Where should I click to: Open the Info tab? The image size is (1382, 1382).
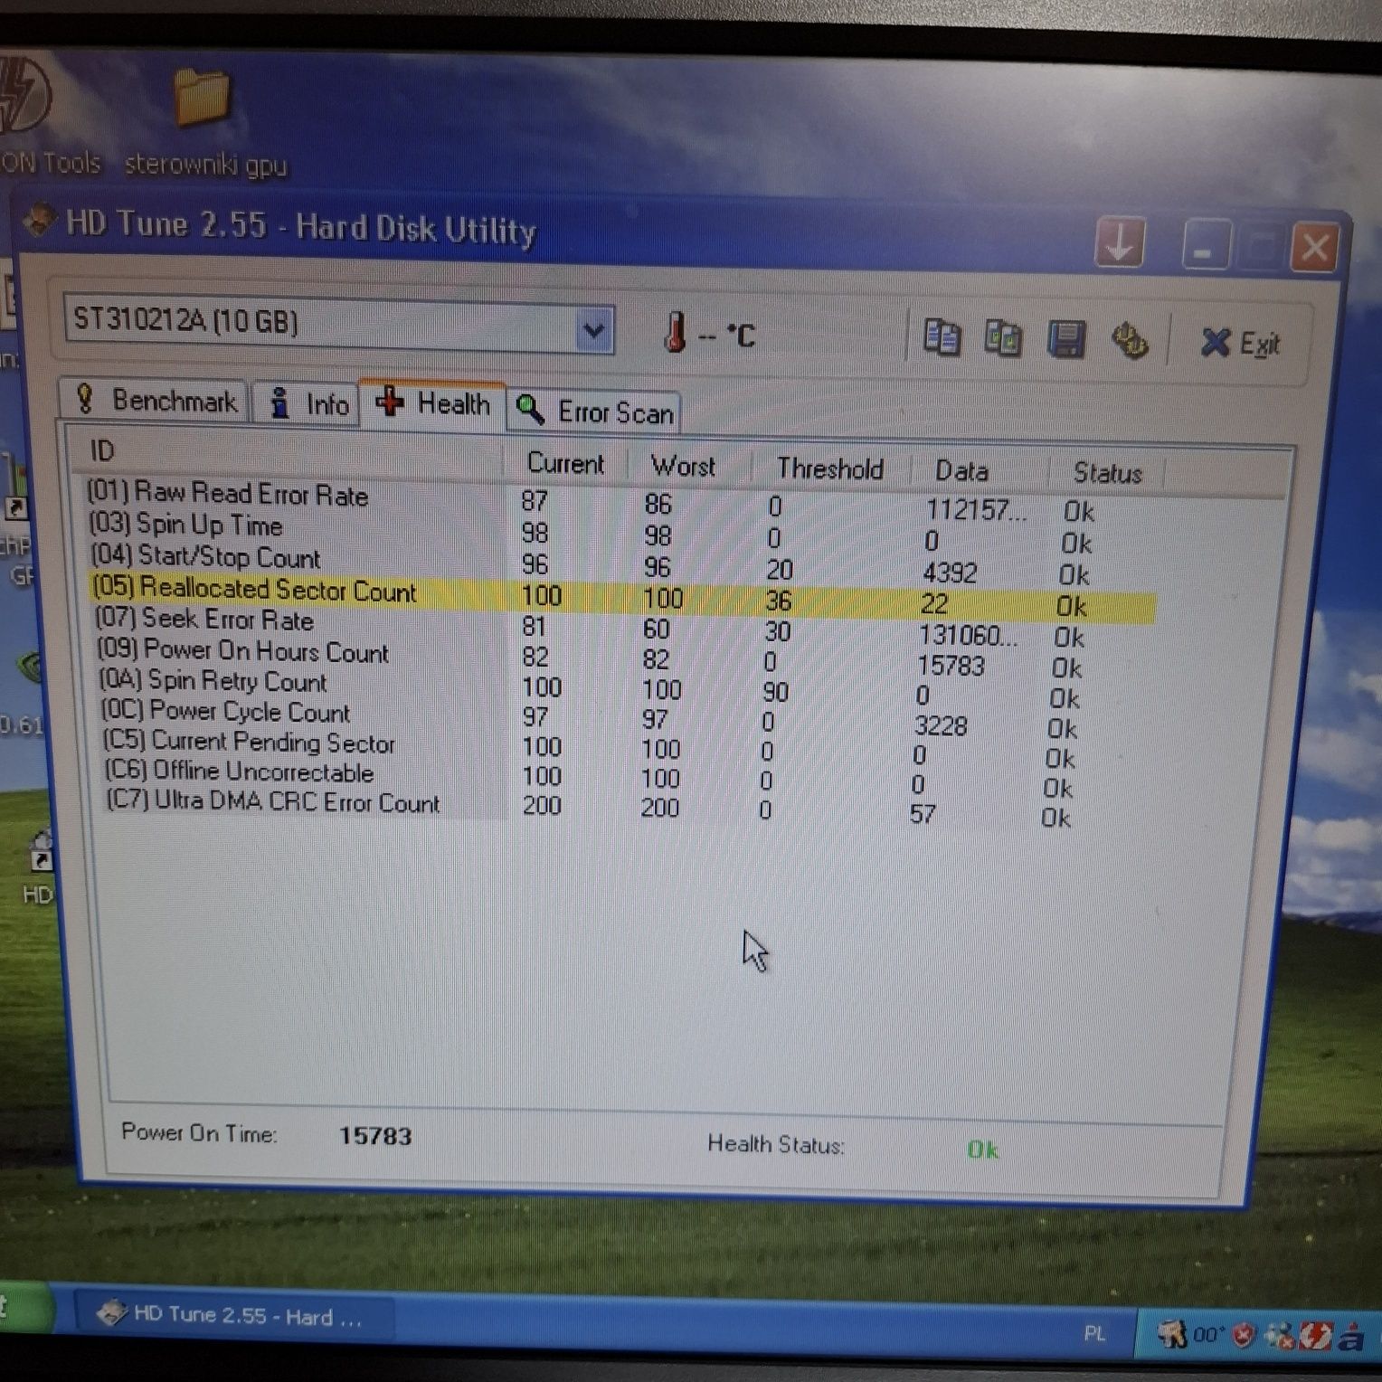(x=308, y=403)
